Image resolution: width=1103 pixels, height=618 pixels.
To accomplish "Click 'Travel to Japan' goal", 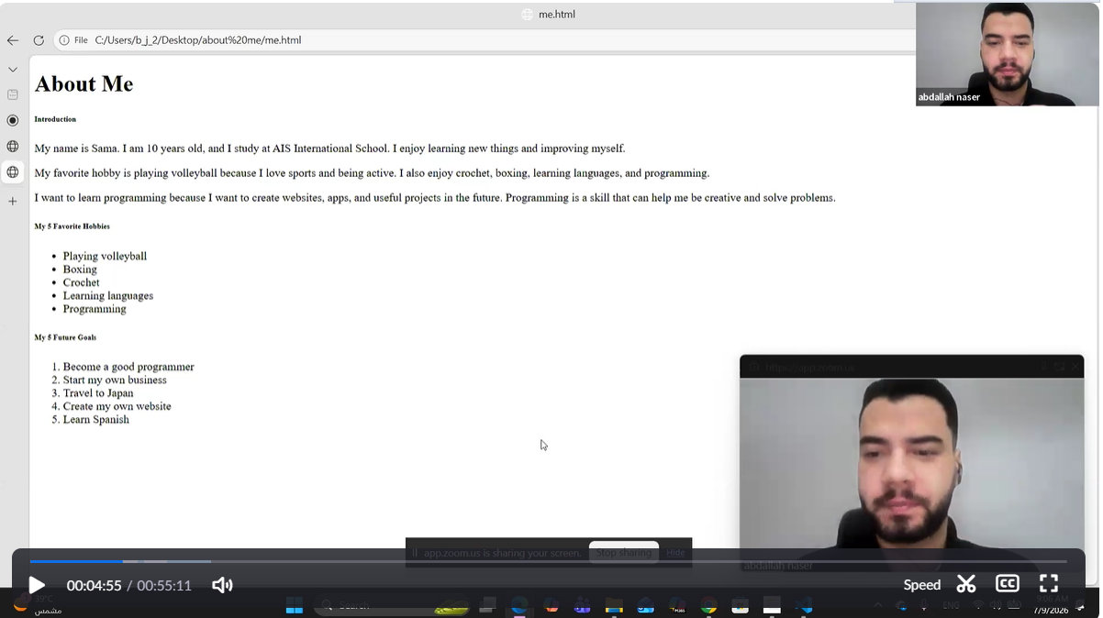I will click(98, 393).
